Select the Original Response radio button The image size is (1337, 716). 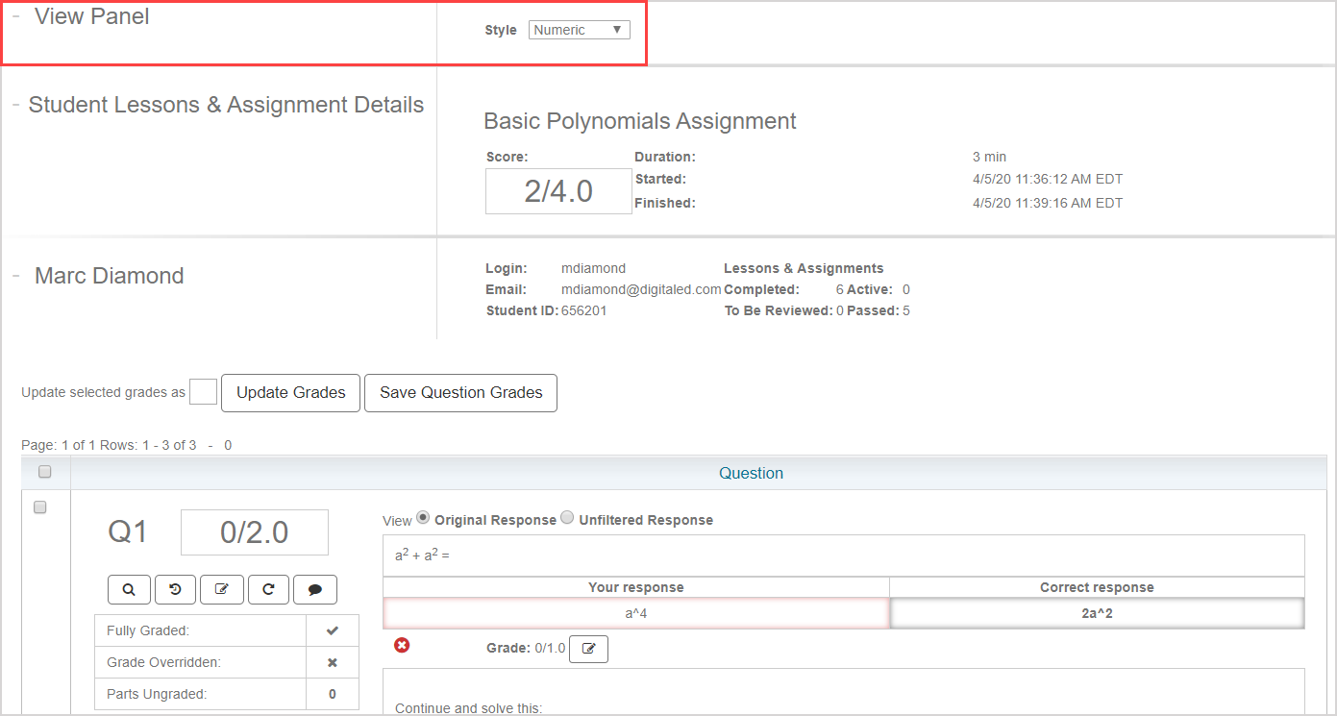coord(423,518)
